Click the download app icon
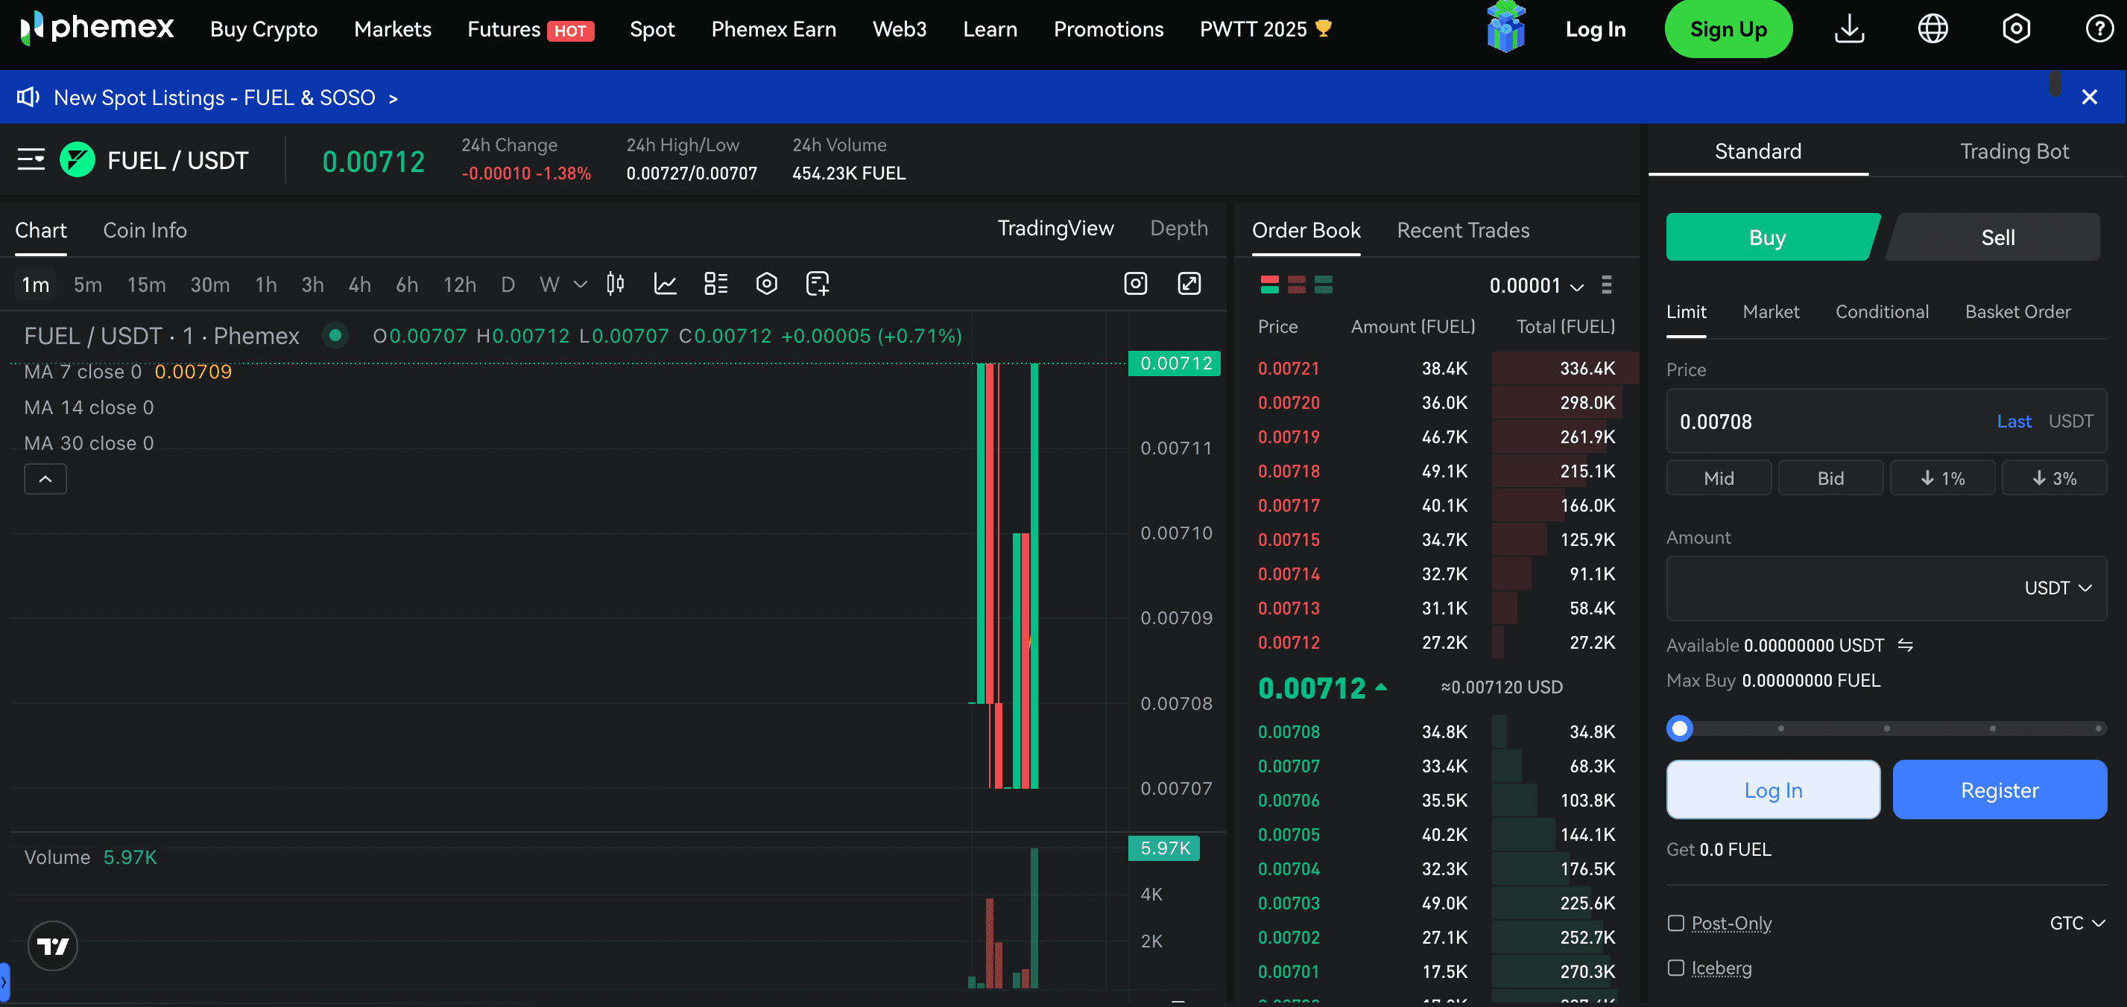2127x1007 pixels. (x=1850, y=29)
